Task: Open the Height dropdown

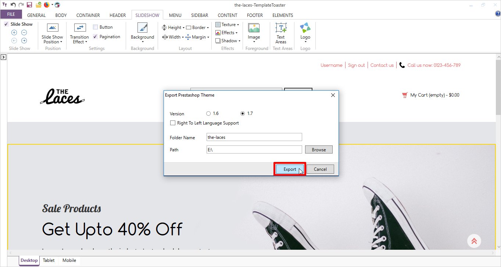Action: point(183,28)
